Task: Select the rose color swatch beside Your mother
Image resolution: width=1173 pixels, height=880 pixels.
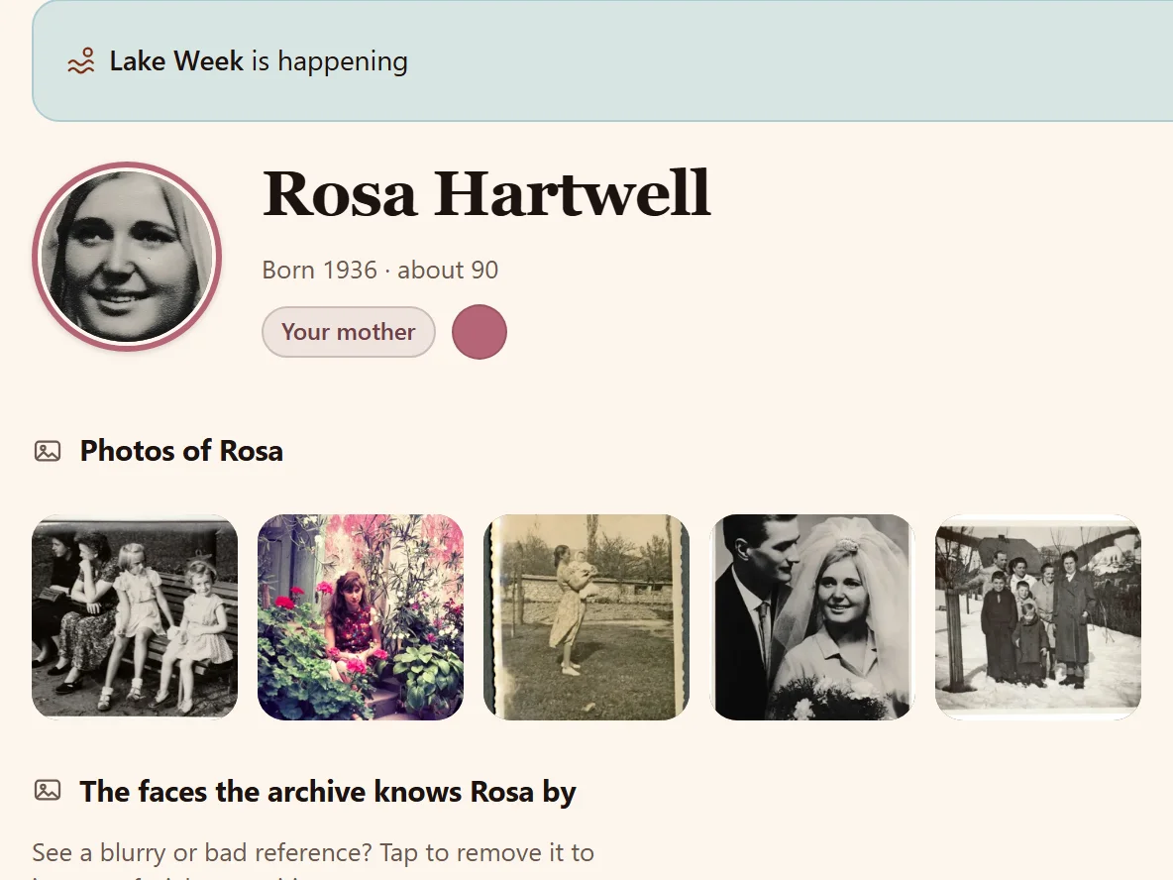Action: point(480,332)
